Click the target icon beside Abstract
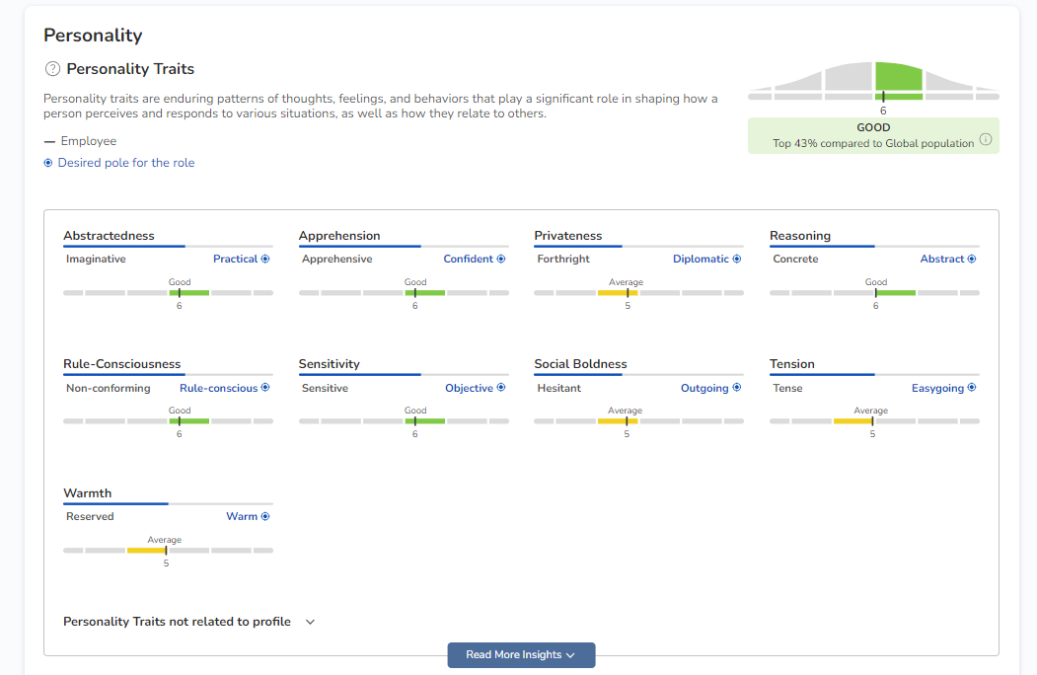 pyautogui.click(x=972, y=260)
